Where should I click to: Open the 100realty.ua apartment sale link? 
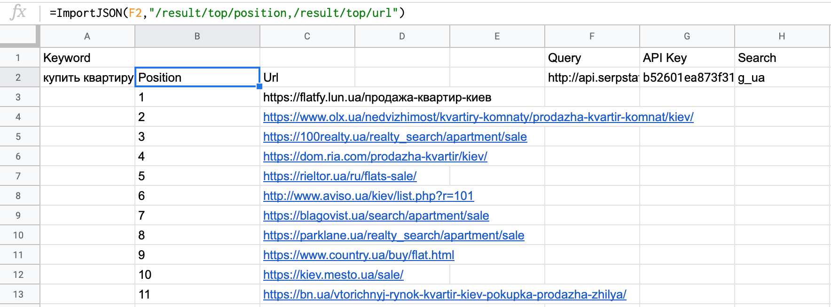coord(394,137)
